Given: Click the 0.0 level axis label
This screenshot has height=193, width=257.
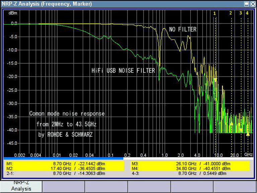Looking at the screenshot, I should coord(14,24).
